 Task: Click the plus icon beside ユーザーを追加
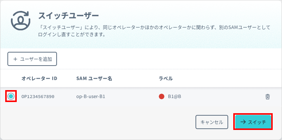[x=15, y=59]
